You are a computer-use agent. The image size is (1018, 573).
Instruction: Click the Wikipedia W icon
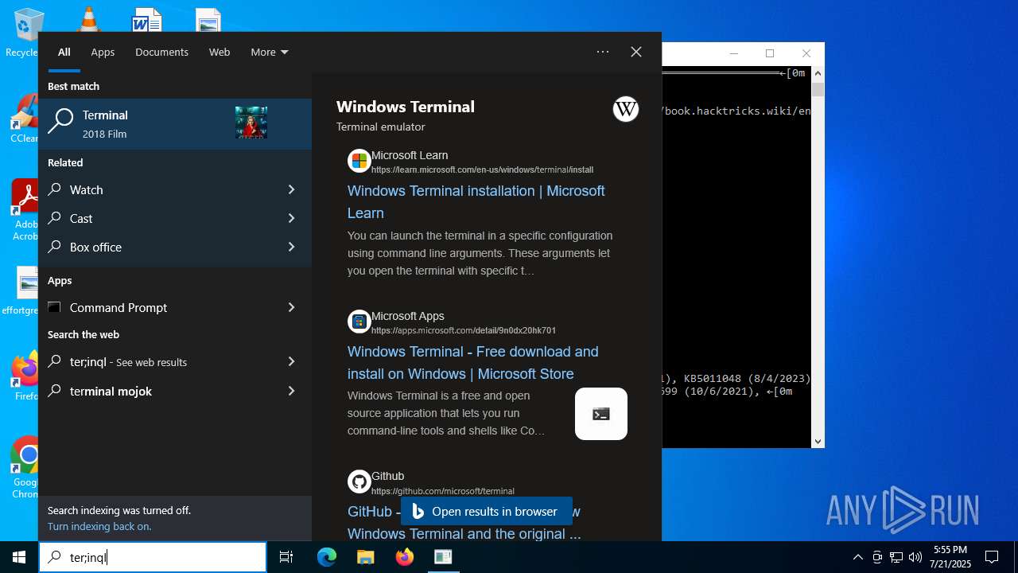(626, 109)
